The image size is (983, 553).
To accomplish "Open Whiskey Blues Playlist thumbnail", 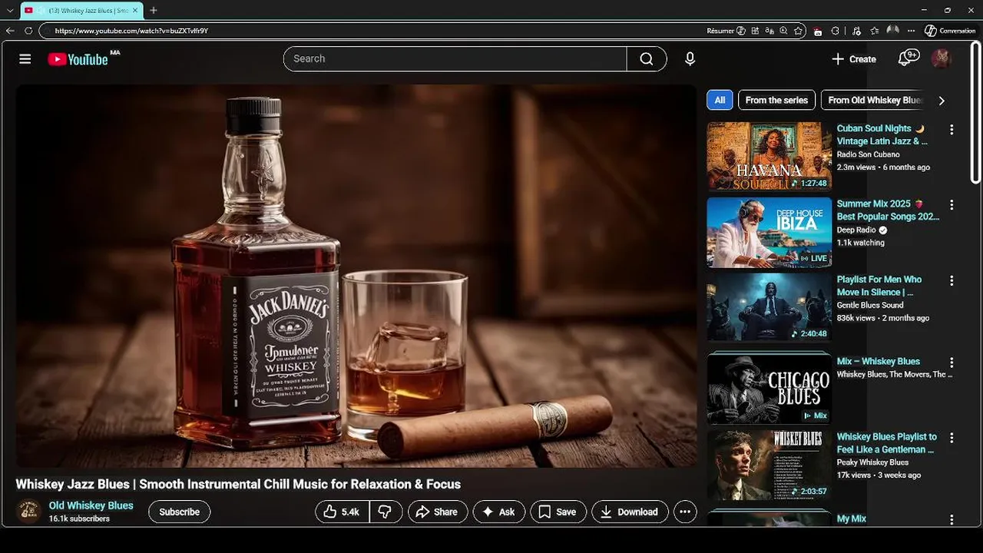I will pos(769,465).
